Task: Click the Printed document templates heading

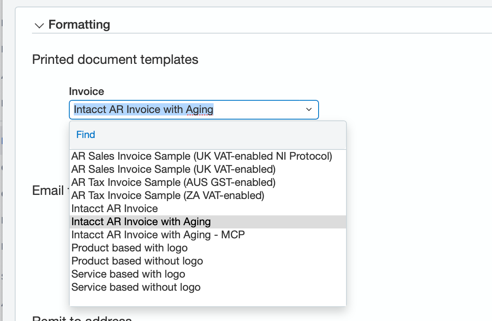Action: pos(115,59)
